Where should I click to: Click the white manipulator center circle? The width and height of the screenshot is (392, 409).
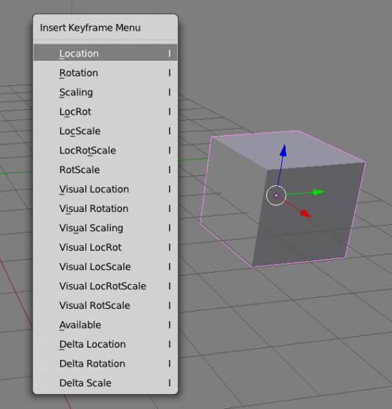point(276,196)
